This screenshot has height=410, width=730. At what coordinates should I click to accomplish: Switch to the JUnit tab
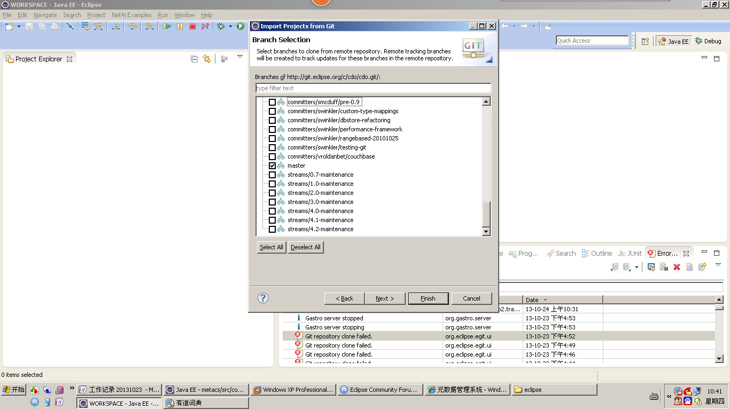(x=630, y=253)
